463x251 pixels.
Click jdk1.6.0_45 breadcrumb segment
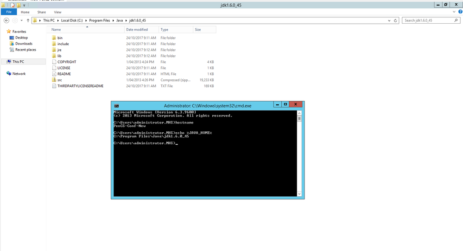pyautogui.click(x=137, y=20)
